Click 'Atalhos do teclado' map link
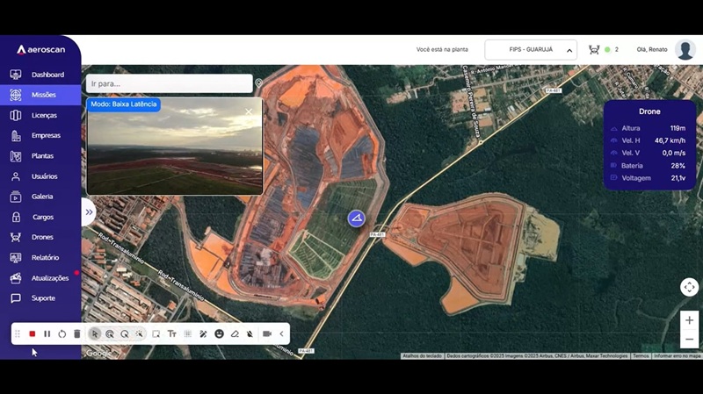This screenshot has width=703, height=394. point(422,356)
